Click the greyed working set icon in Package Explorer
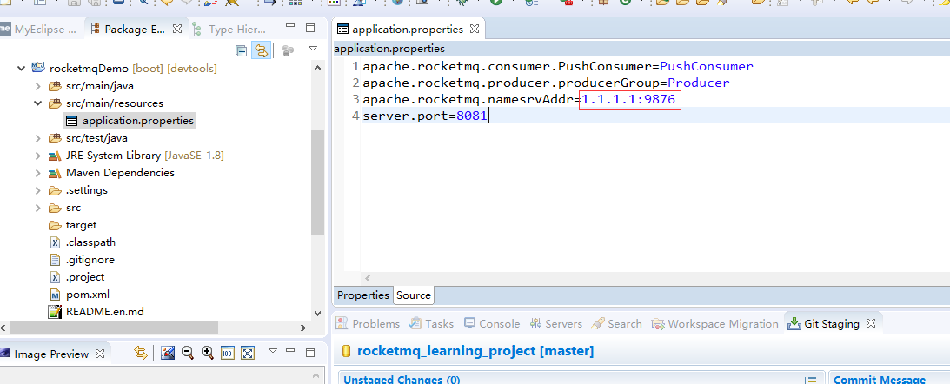 point(288,50)
